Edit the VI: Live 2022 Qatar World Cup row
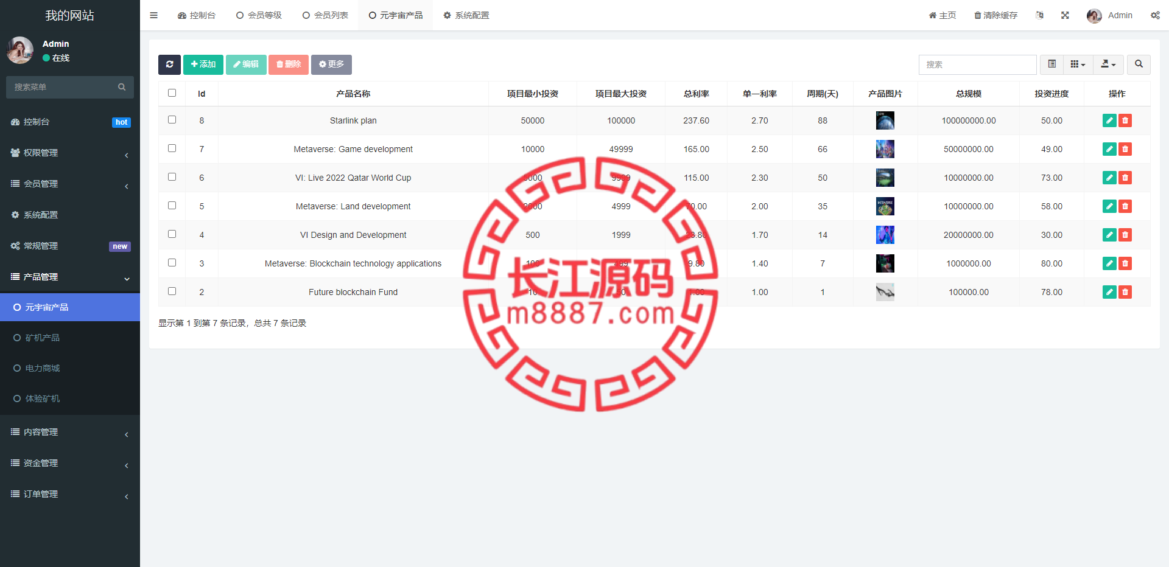The height and width of the screenshot is (567, 1169). (1109, 178)
